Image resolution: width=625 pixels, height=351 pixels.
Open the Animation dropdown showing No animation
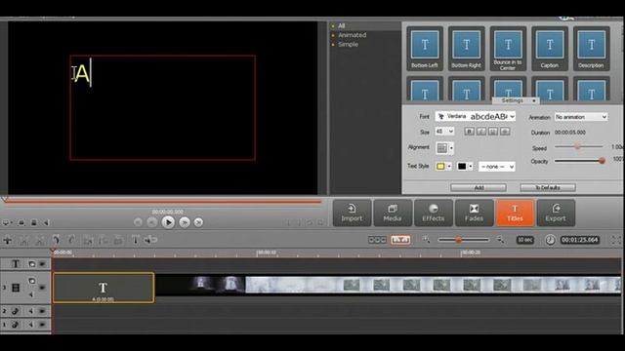point(581,117)
